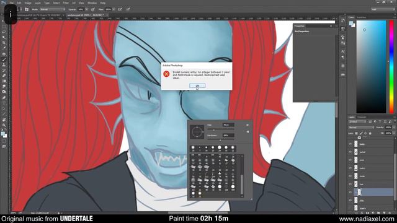Select the Hand tool
Image resolution: width=397 pixels, height=223 pixels.
[x=4, y=120]
